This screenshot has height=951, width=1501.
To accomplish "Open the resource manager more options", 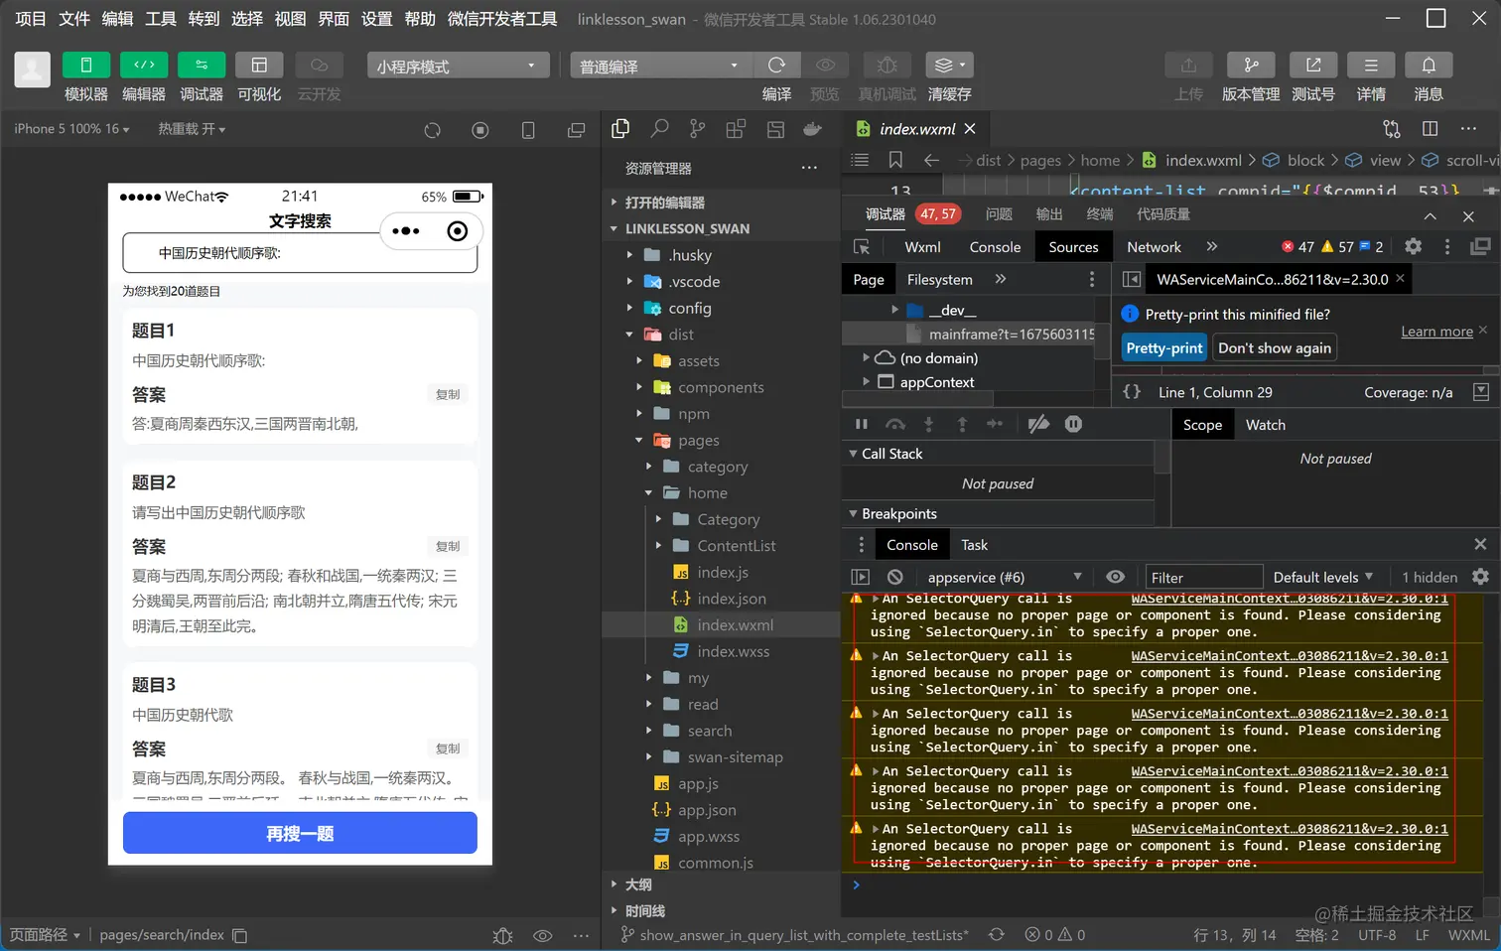I will [809, 168].
